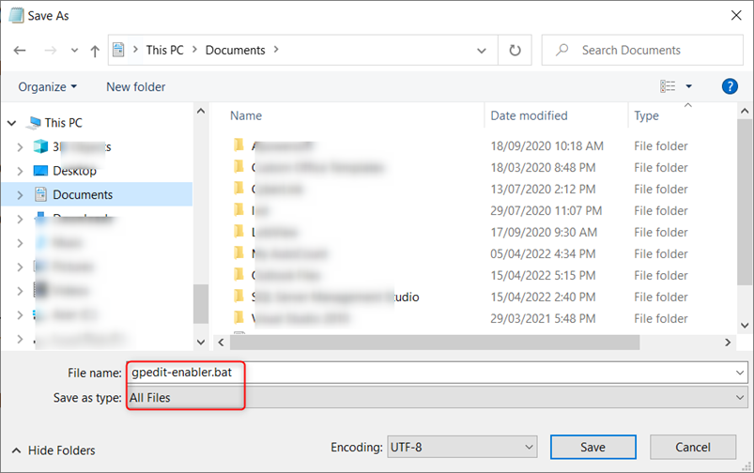
Task: Close the Save As dialog
Action: click(736, 15)
